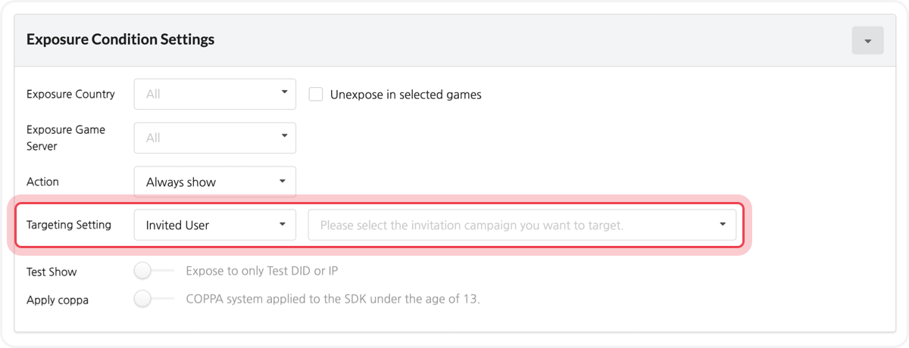Click the Unexpose in selected games label

406,95
